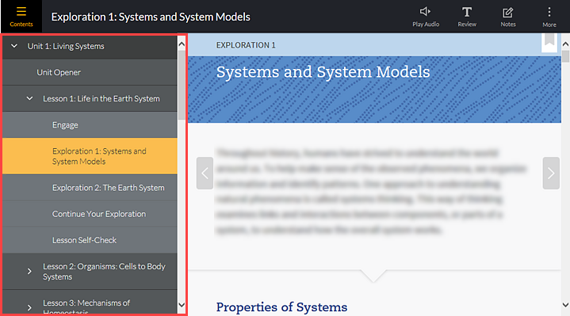Toggle the Contents hamburger menu
Image resolution: width=570 pixels, height=316 pixels.
coord(21,17)
